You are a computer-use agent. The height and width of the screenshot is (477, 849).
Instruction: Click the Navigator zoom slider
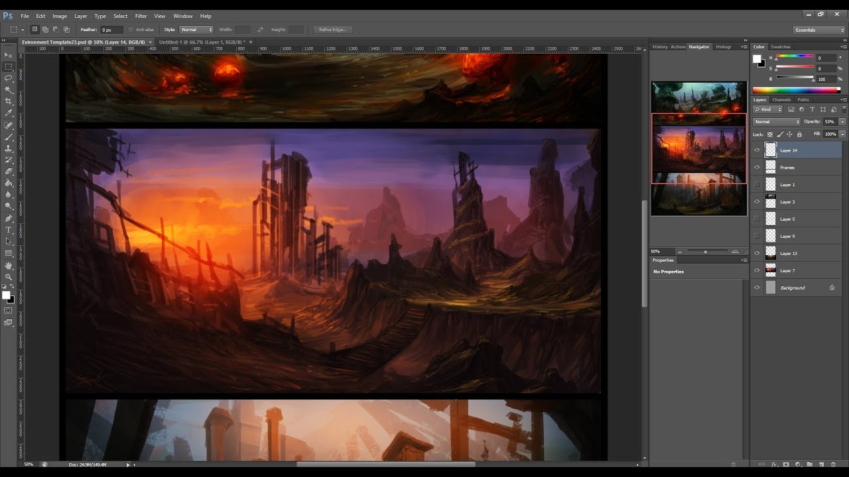[x=706, y=252]
